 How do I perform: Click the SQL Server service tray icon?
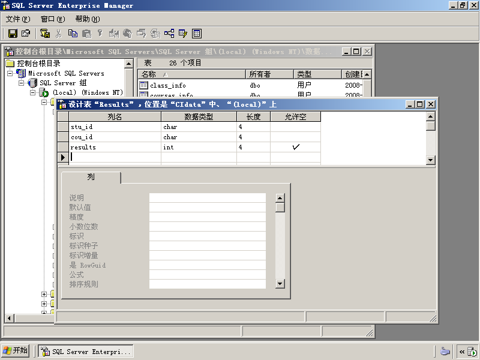click(472, 352)
